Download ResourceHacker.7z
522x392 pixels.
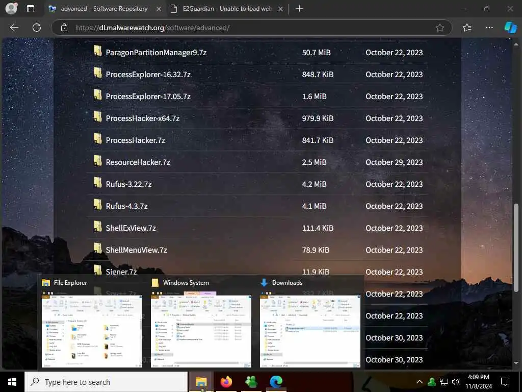(x=138, y=162)
